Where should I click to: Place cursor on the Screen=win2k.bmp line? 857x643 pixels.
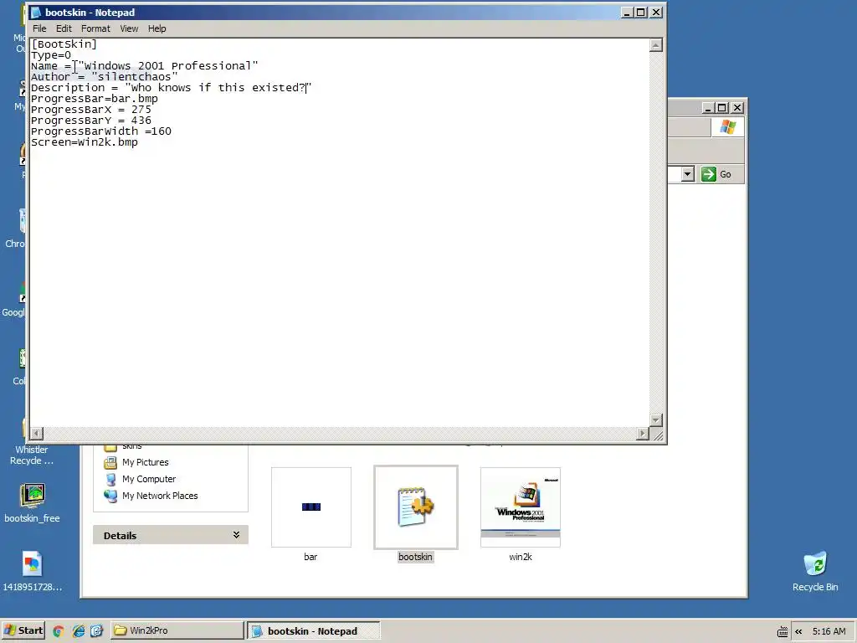pyautogui.click(x=85, y=142)
